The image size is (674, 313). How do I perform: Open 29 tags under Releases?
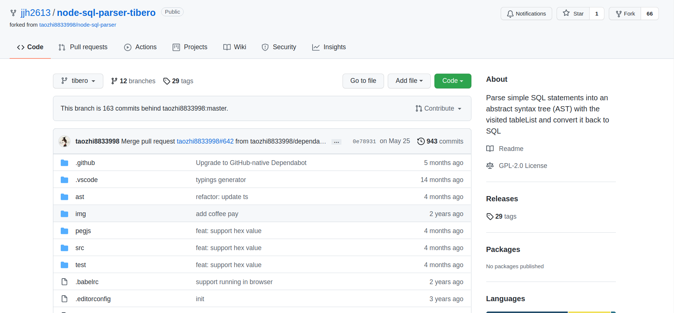click(x=501, y=216)
